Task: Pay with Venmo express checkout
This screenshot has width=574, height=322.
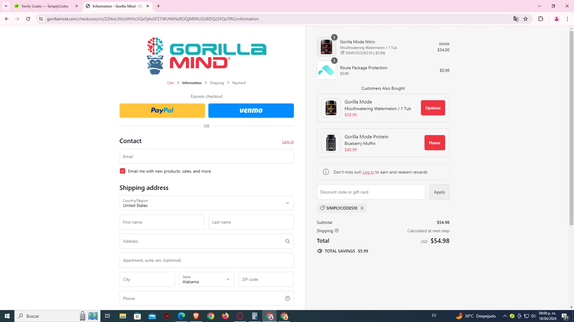Action: pos(251,111)
